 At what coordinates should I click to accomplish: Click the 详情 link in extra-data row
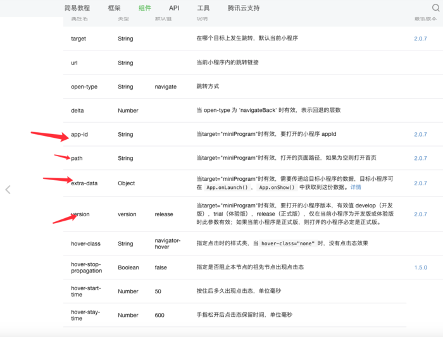coord(356,188)
